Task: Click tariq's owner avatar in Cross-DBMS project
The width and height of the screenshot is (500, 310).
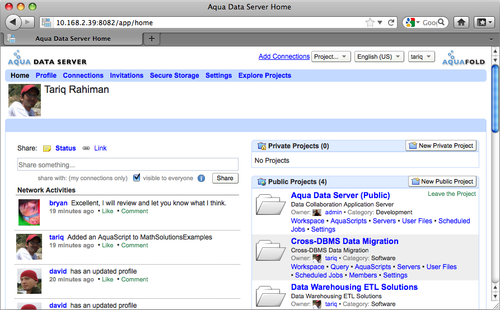Action: [317, 259]
